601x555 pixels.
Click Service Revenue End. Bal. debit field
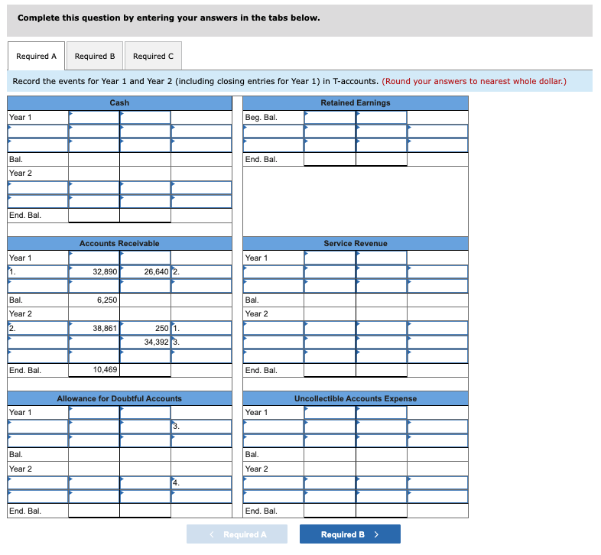click(330, 370)
